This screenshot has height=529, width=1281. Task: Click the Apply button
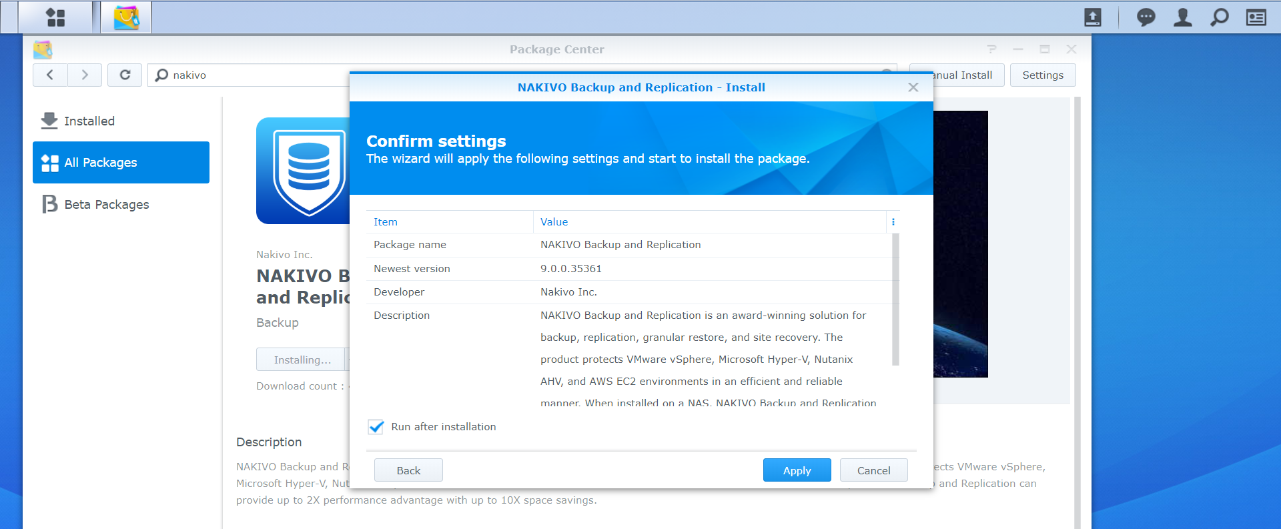[x=797, y=470]
